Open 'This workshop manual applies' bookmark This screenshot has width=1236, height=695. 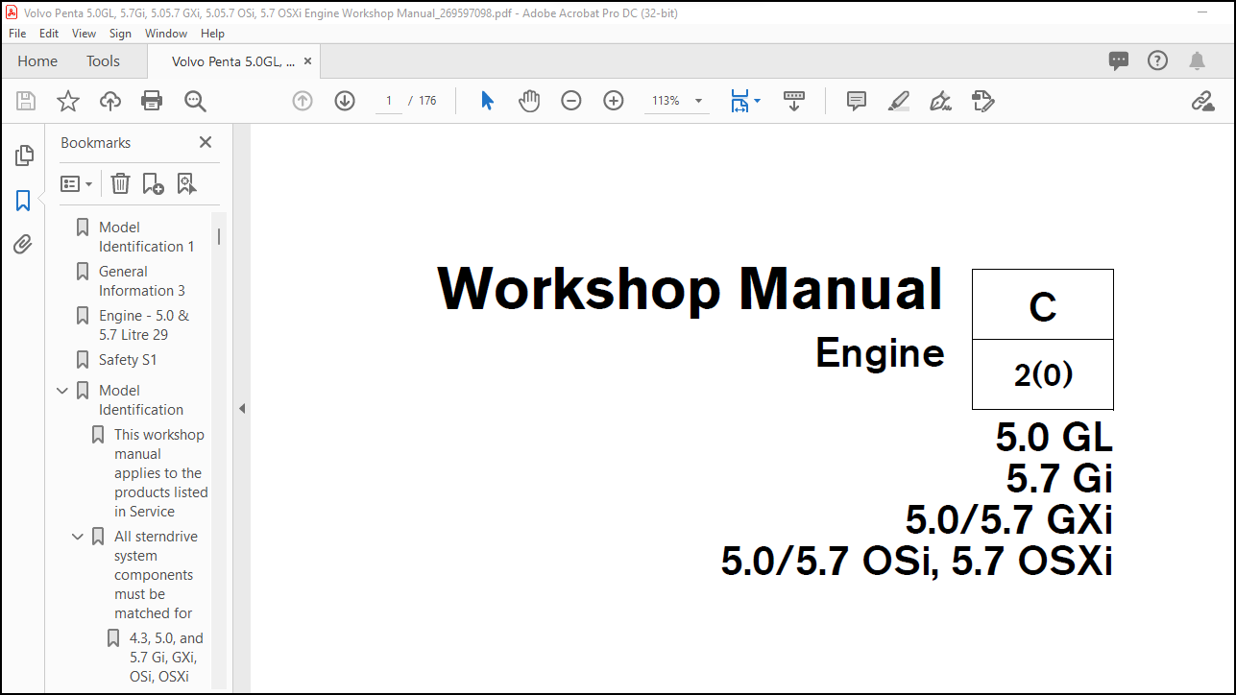(x=160, y=473)
